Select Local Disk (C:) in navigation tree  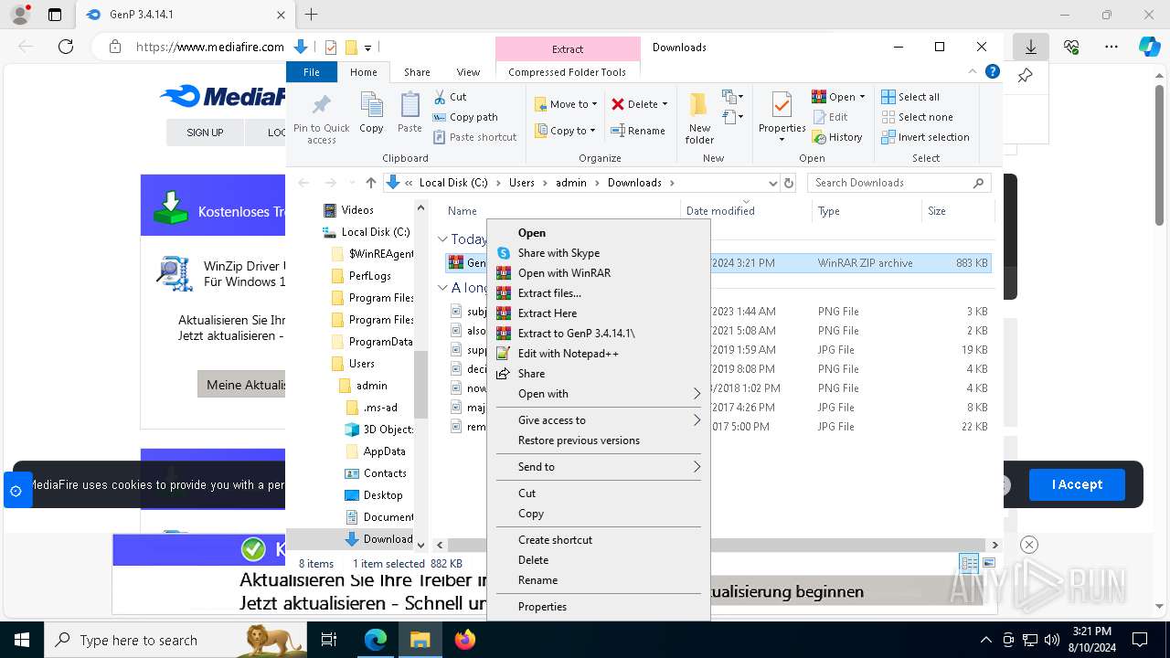pos(367,232)
